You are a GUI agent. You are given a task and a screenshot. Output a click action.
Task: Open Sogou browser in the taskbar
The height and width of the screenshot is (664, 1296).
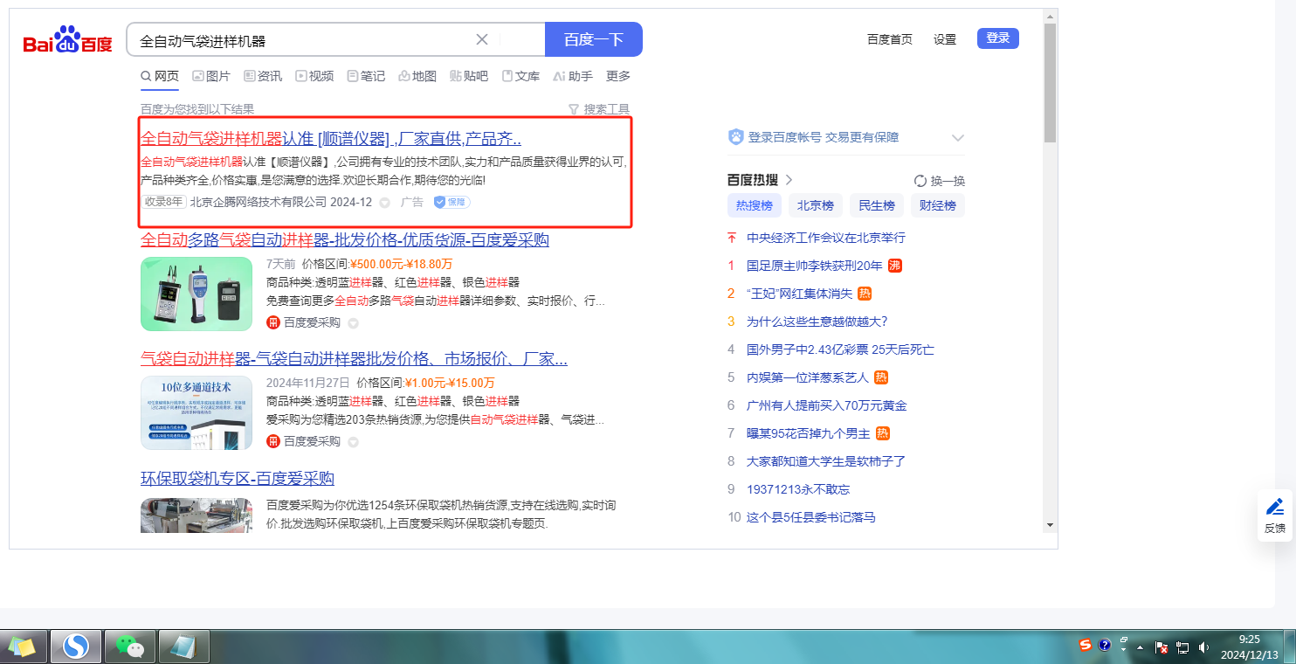point(76,647)
